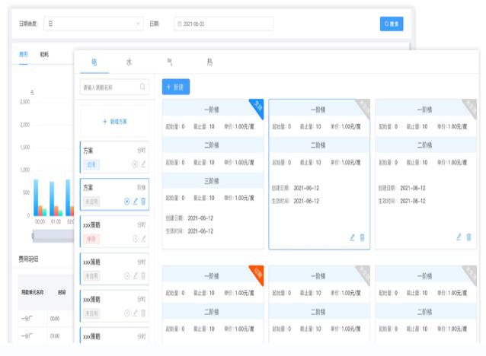This screenshot has width=486, height=356.
Task: Click edit icon on the top-right tariff card
Action: [459, 237]
